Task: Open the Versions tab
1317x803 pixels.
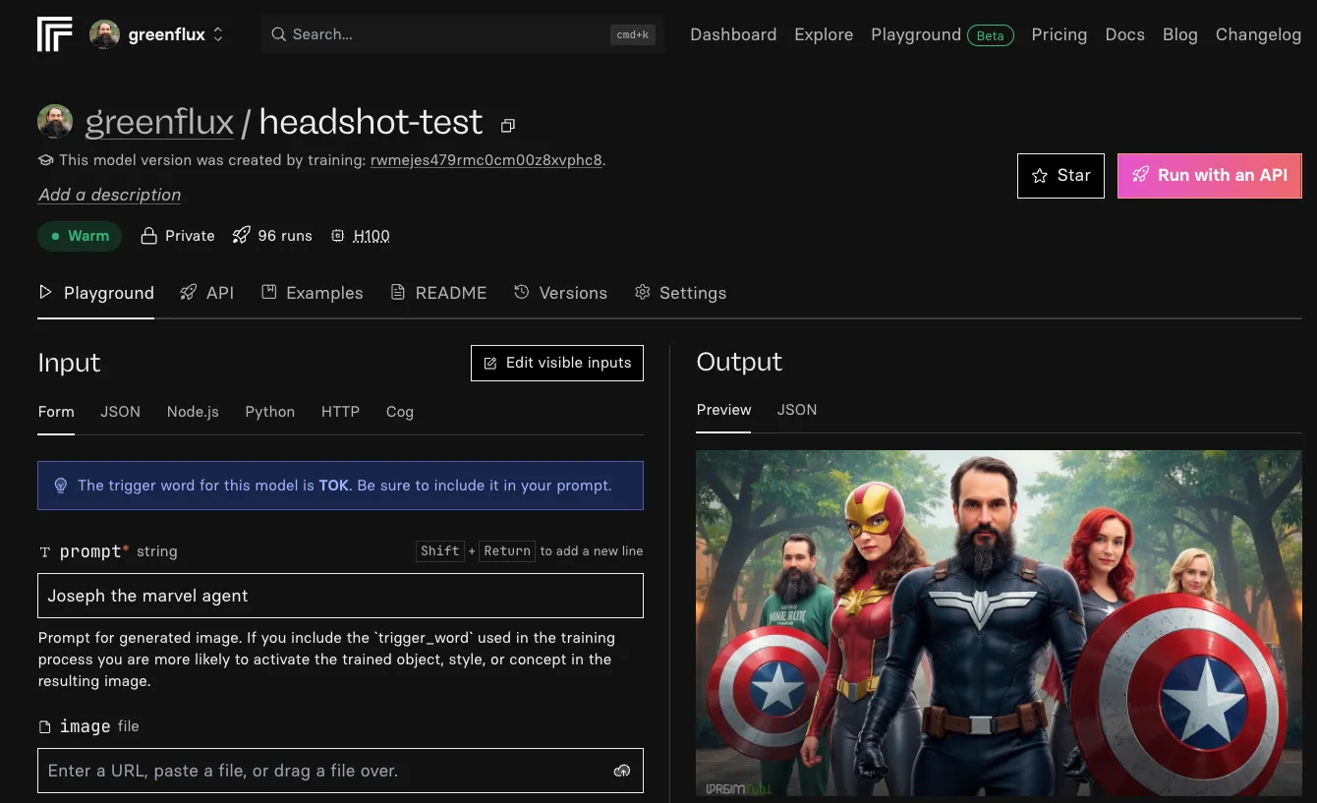Action: (560, 293)
